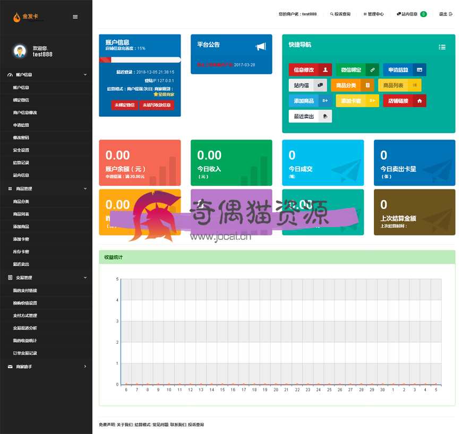Open 修改密码 in the sidebar

(21, 137)
